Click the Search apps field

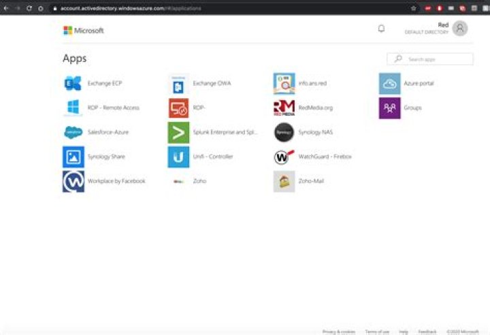(430, 59)
